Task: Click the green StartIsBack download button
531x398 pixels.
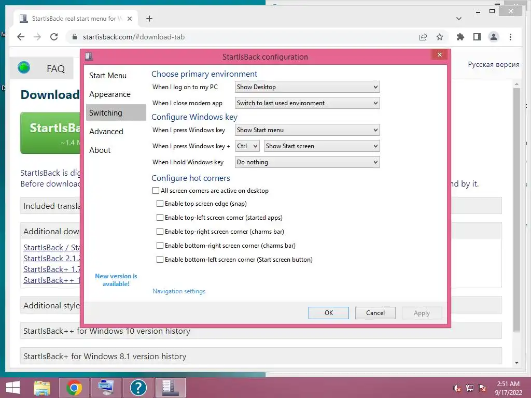Action: pos(50,133)
